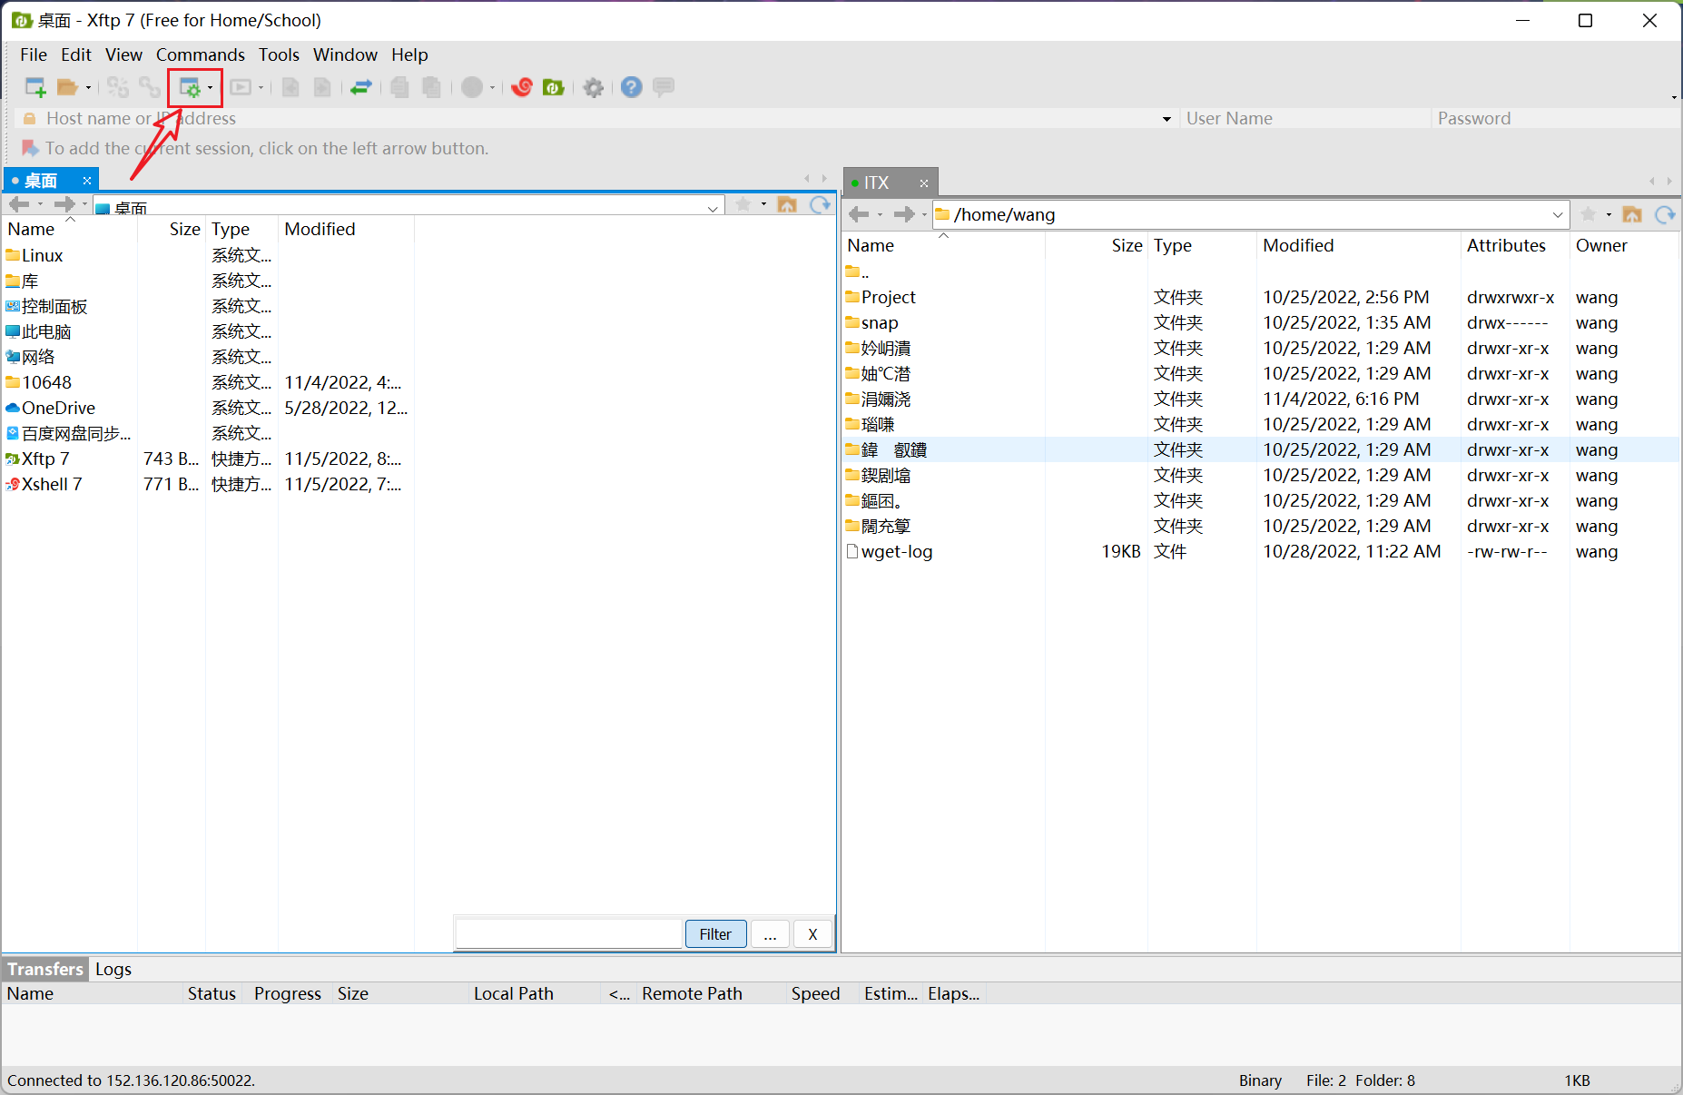This screenshot has width=1683, height=1095.
Task: Expand the Open Session dropdown arrow
Action: 88,88
